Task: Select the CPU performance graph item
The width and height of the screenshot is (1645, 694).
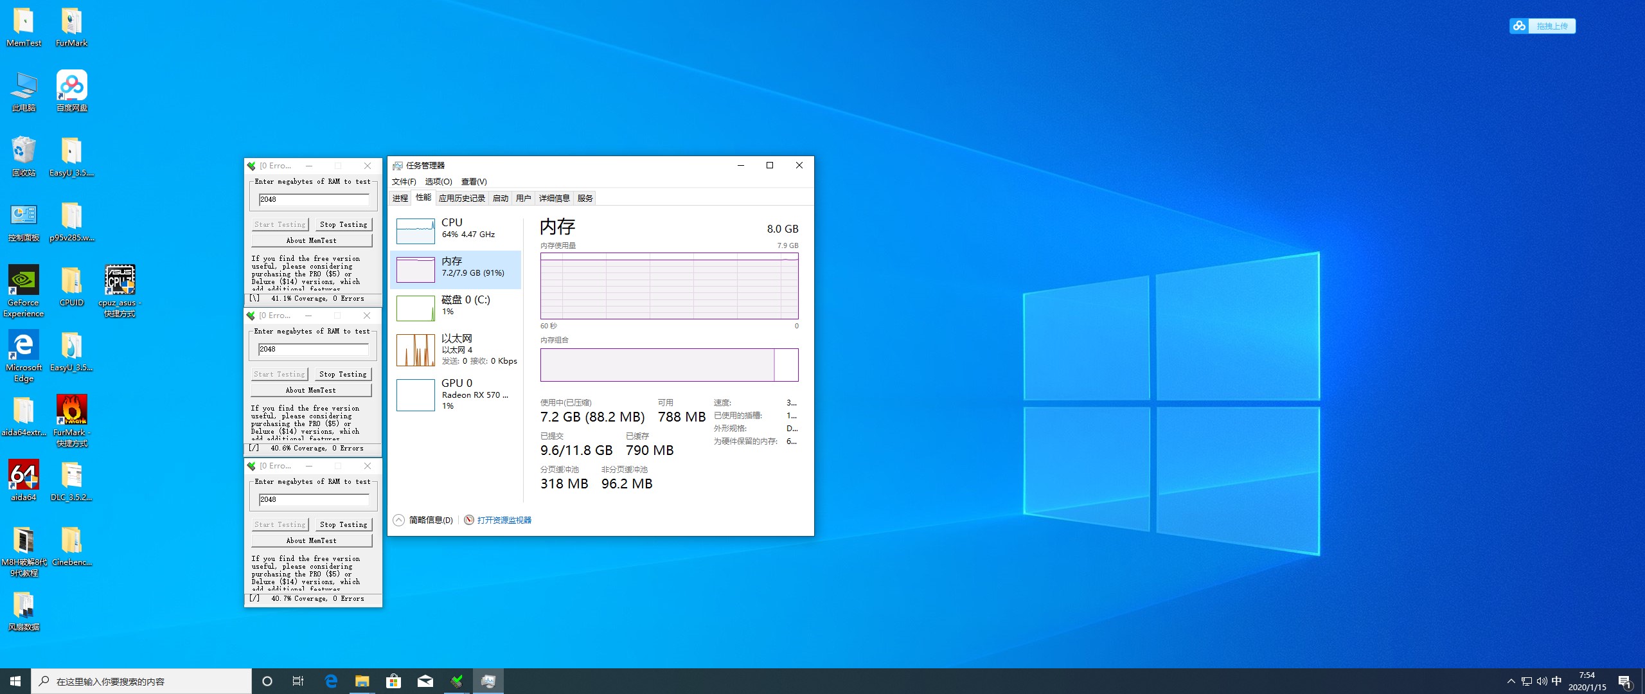Action: (456, 230)
